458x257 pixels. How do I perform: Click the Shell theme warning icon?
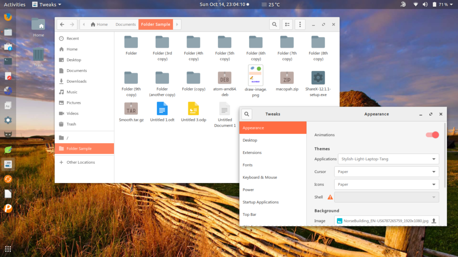click(330, 196)
